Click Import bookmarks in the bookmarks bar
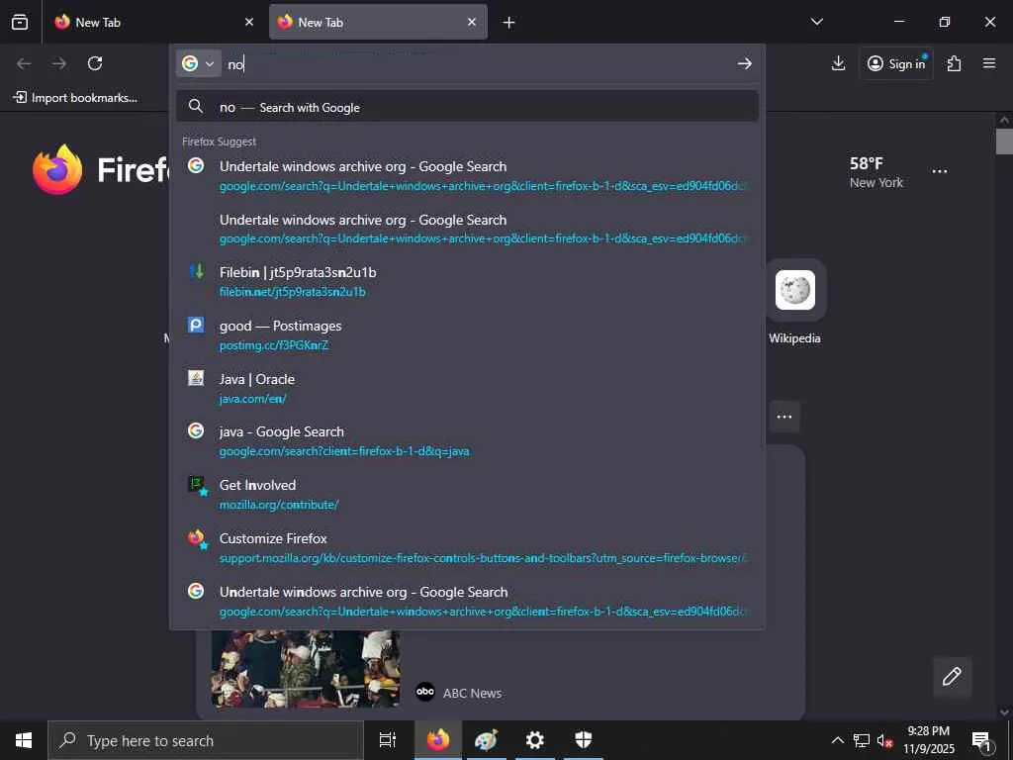The image size is (1013, 760). (75, 98)
